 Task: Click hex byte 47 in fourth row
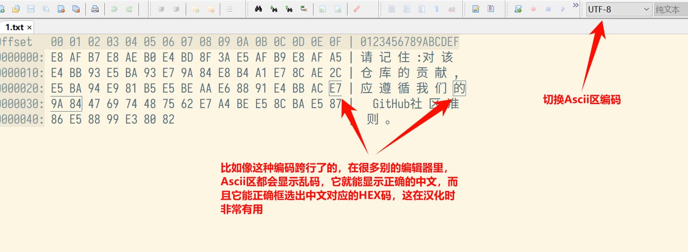click(x=94, y=104)
